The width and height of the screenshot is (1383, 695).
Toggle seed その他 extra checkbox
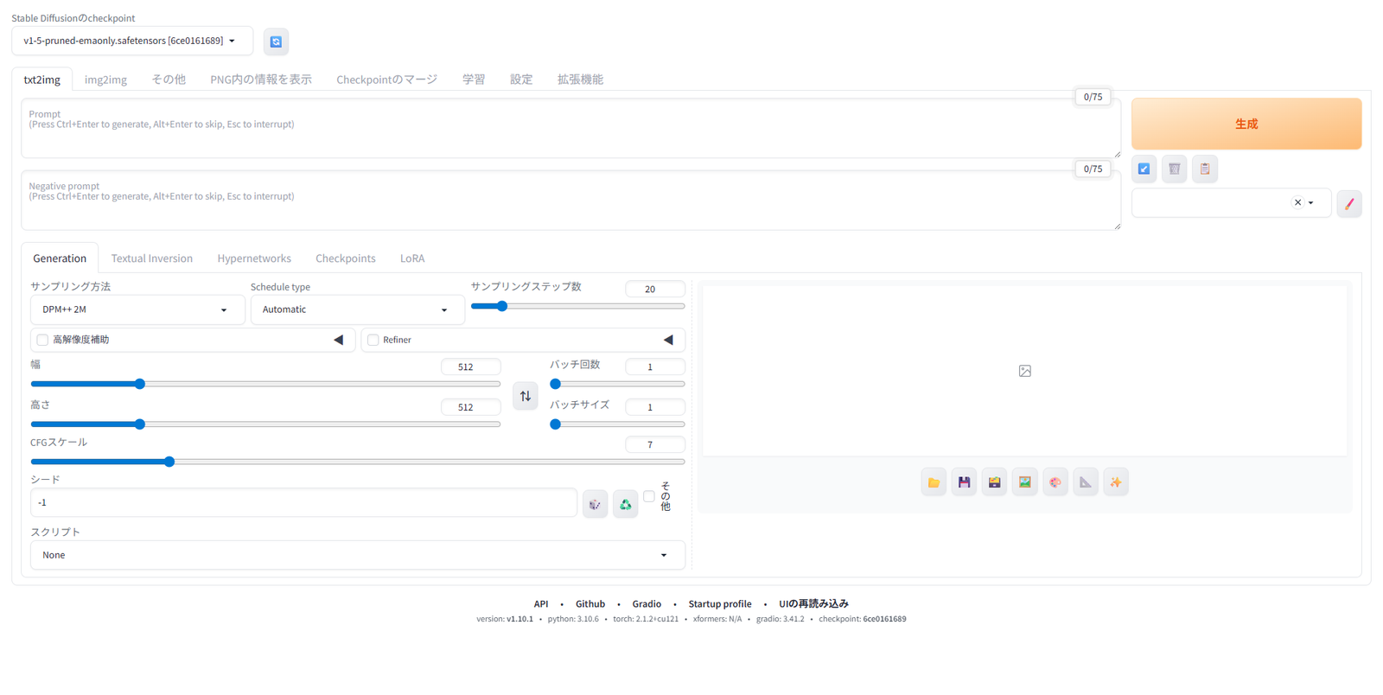(648, 496)
